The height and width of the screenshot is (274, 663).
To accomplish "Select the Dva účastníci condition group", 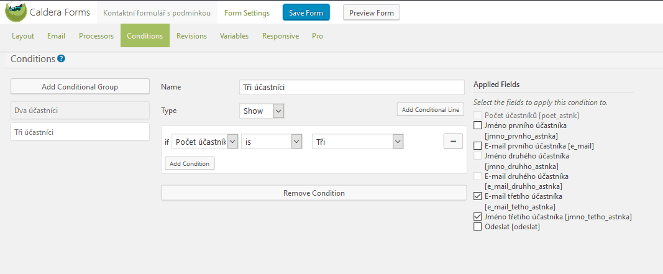I will [x=80, y=111].
